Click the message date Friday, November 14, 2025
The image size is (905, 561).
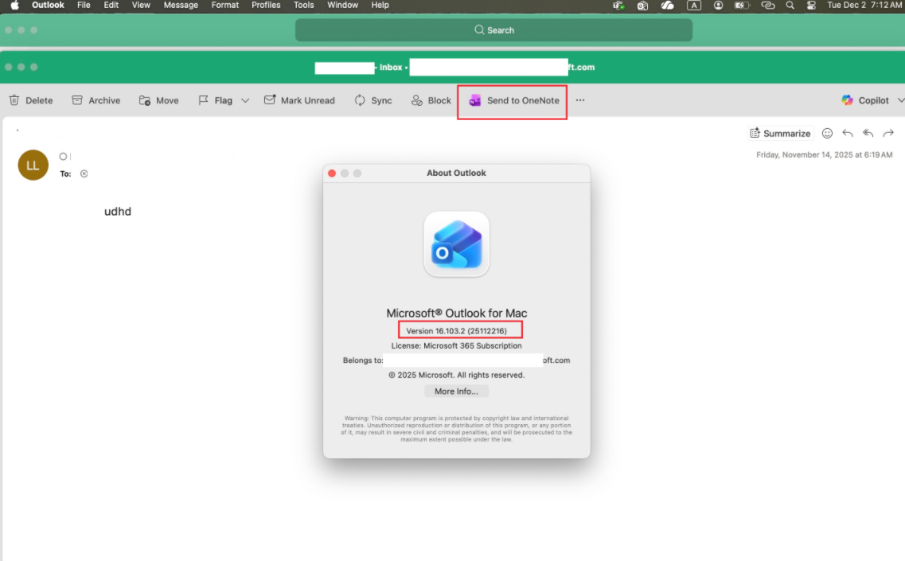coord(824,154)
